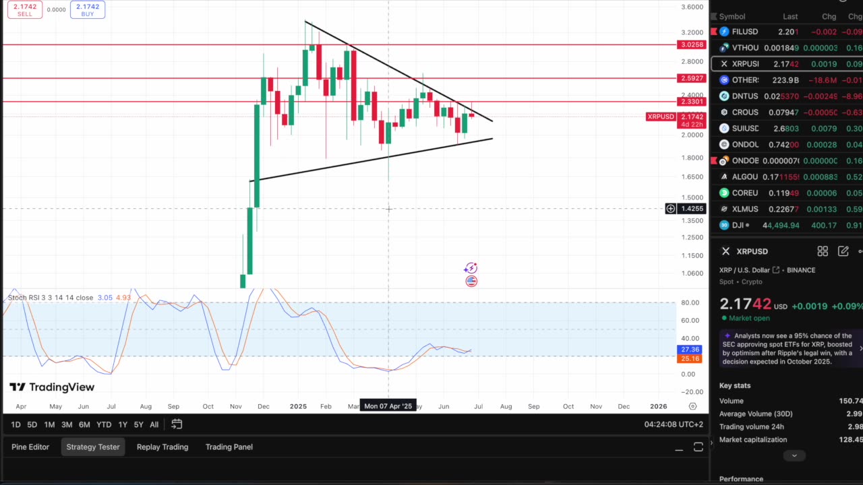This screenshot has height=485, width=863.
Task: Open the timezone selector 04:24:08 UTC+2
Action: coord(674,424)
